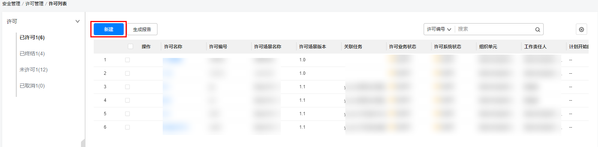Focus the 搜索 input field

pos(494,29)
